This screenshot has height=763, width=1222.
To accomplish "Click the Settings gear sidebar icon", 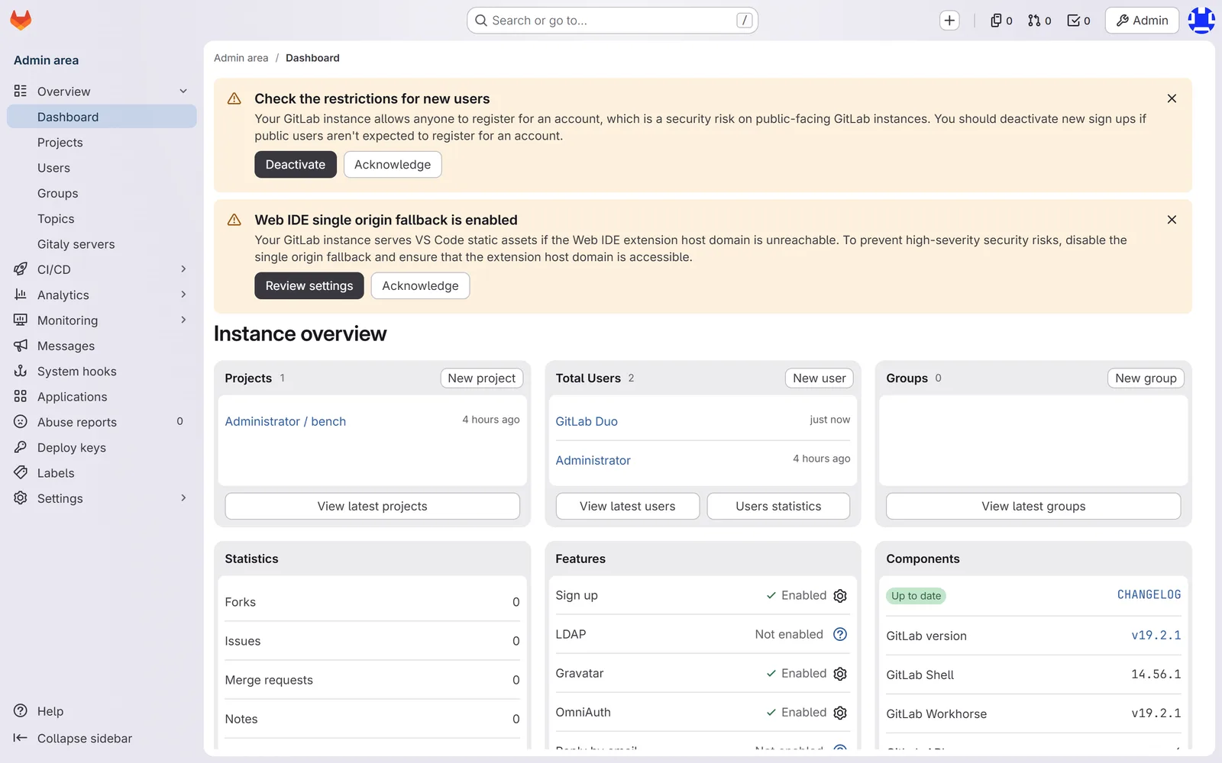I will [x=21, y=498].
